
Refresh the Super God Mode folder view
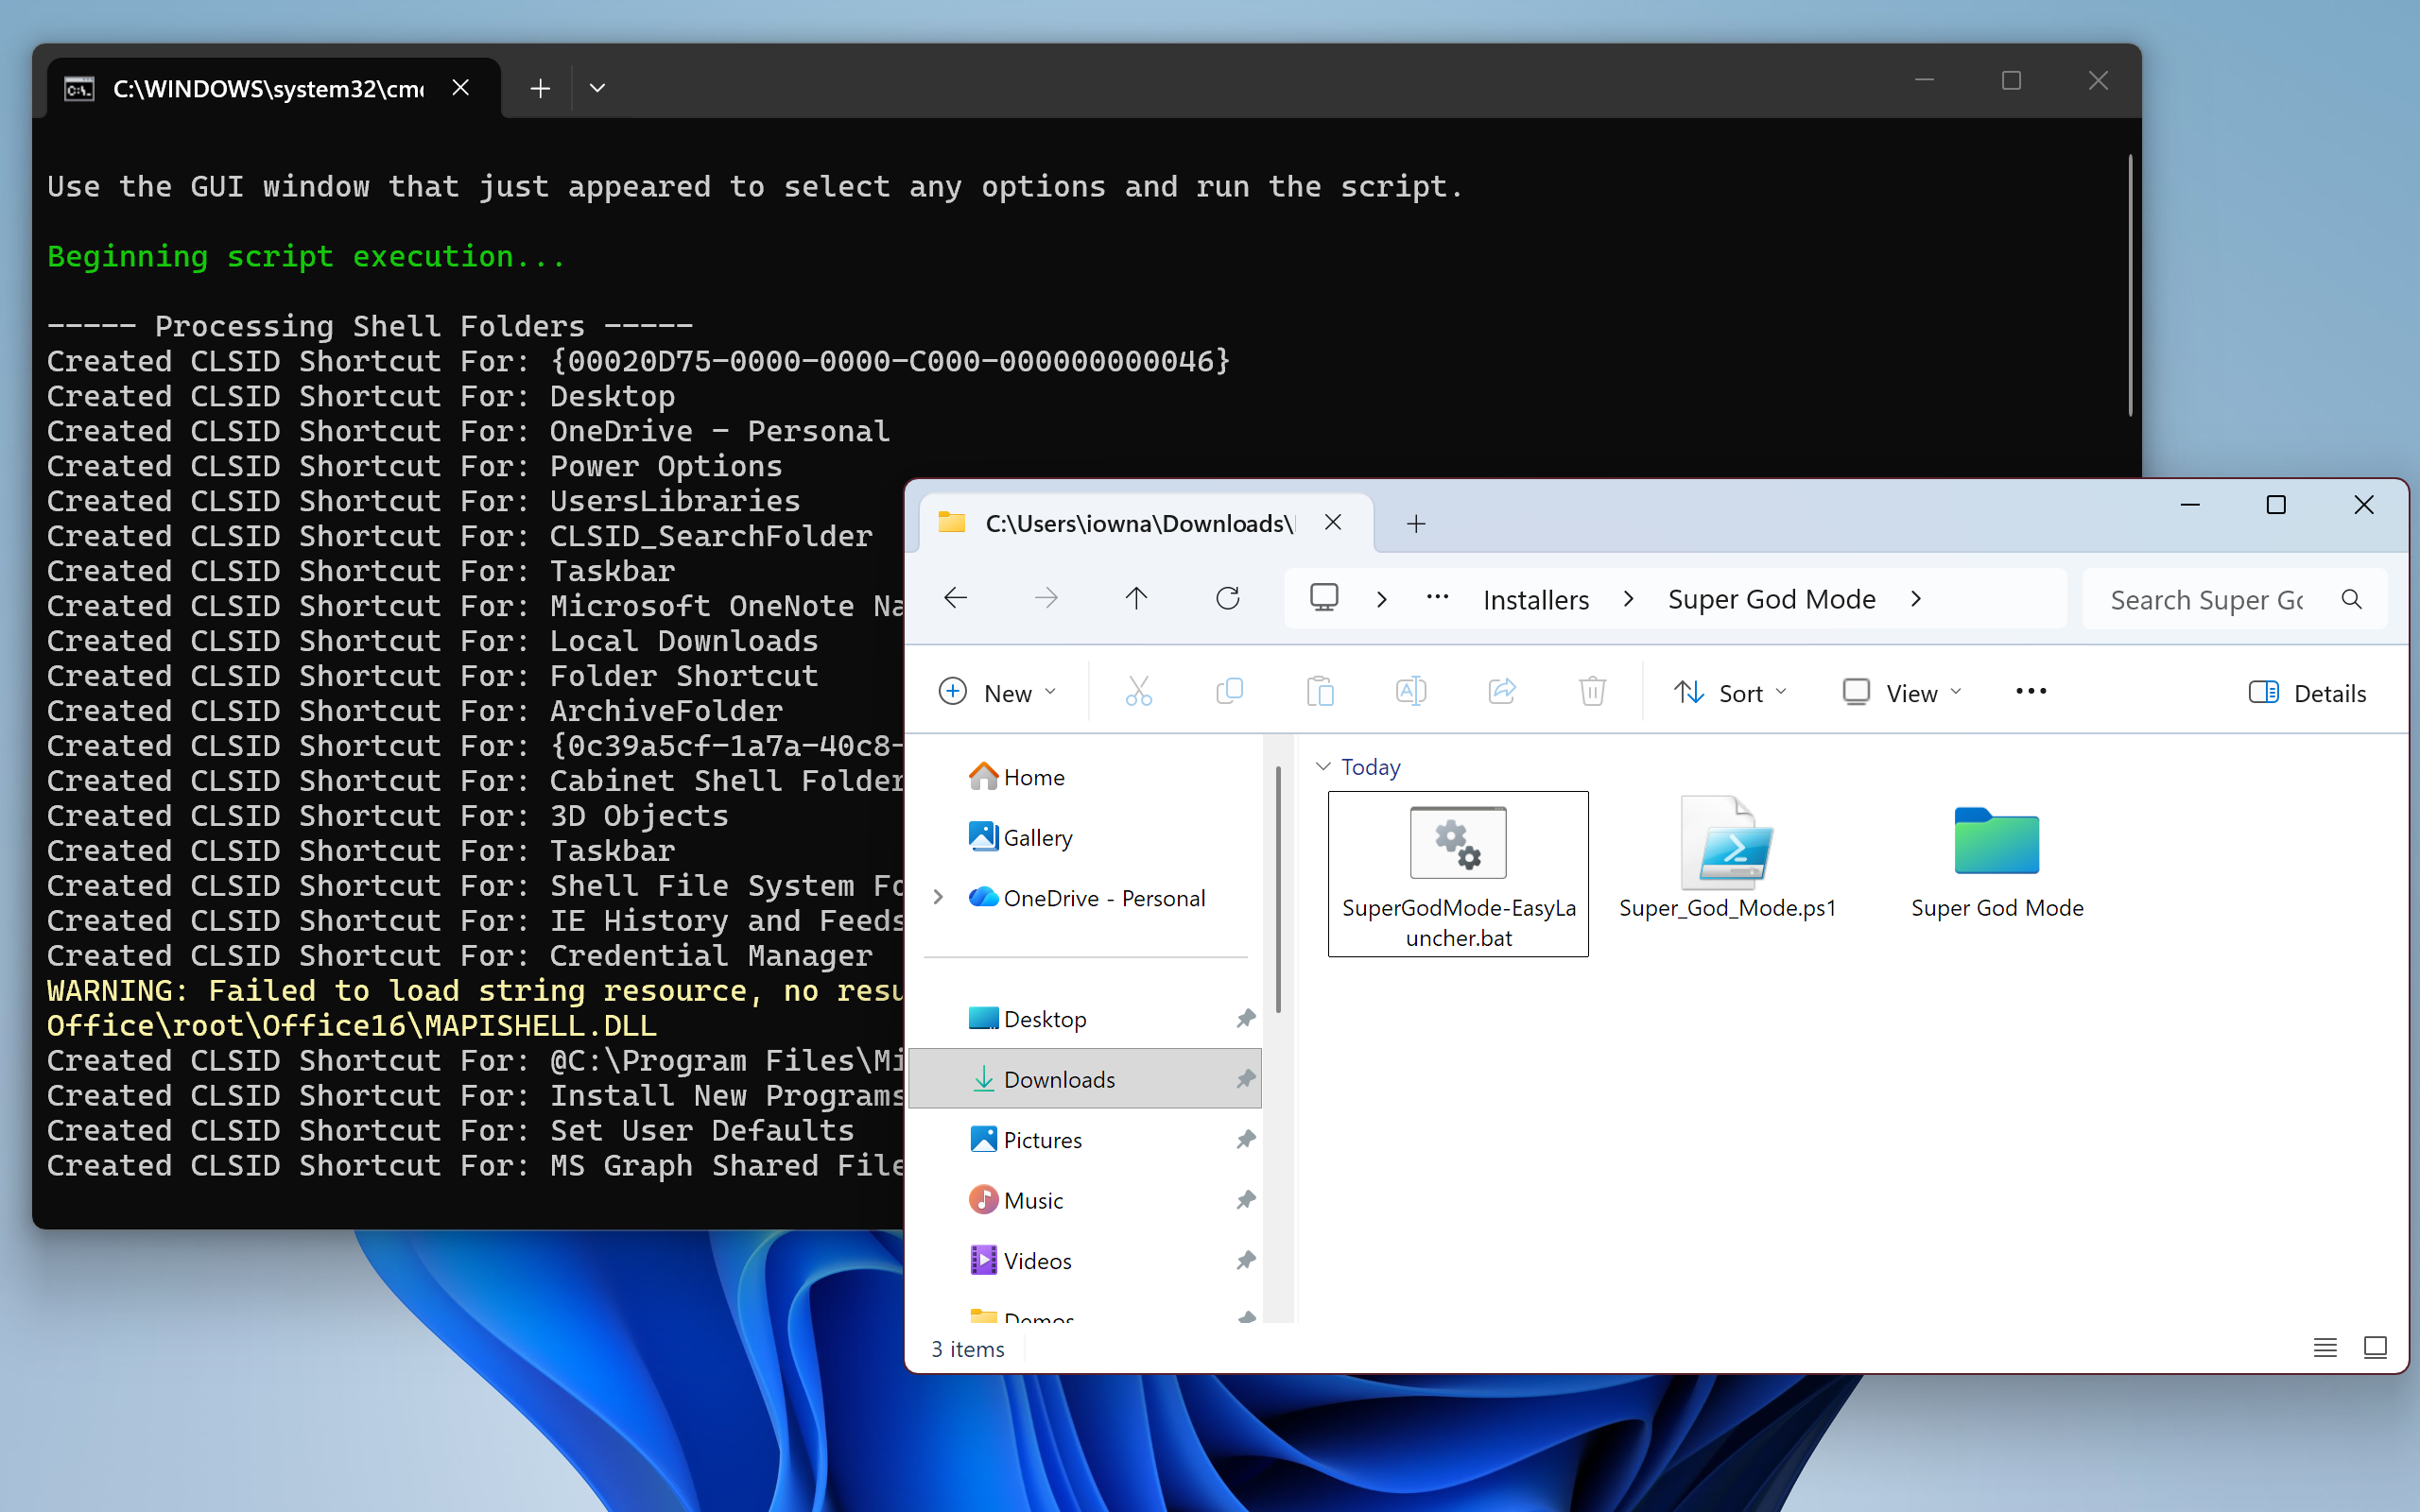pos(1227,598)
